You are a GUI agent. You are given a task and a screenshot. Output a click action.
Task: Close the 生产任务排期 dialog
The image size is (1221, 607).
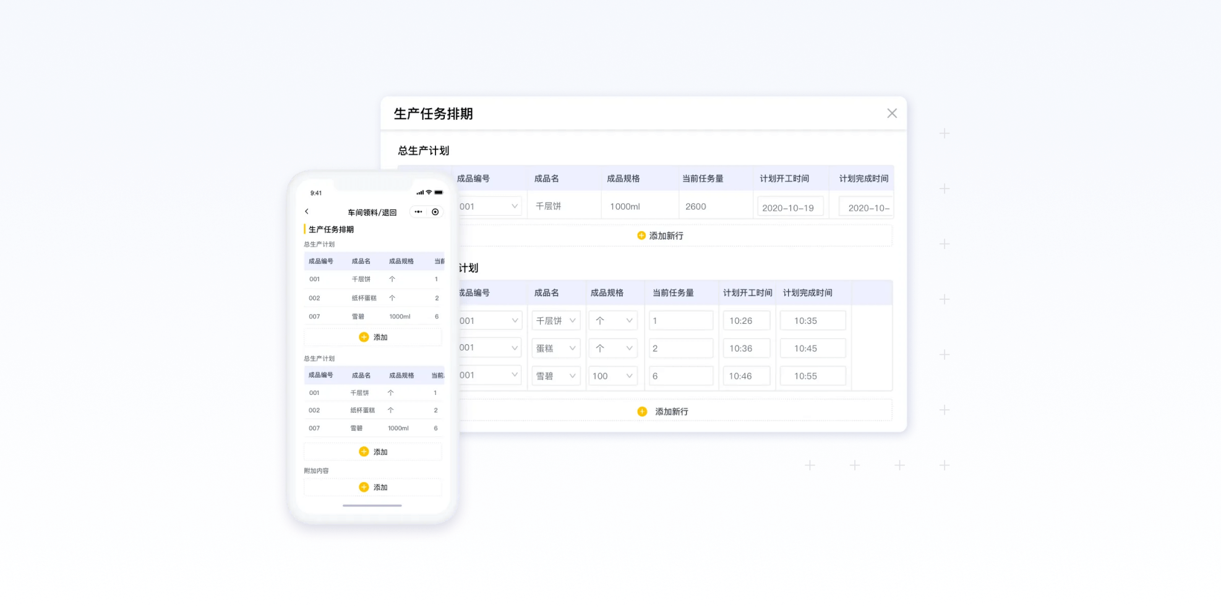[x=891, y=113]
